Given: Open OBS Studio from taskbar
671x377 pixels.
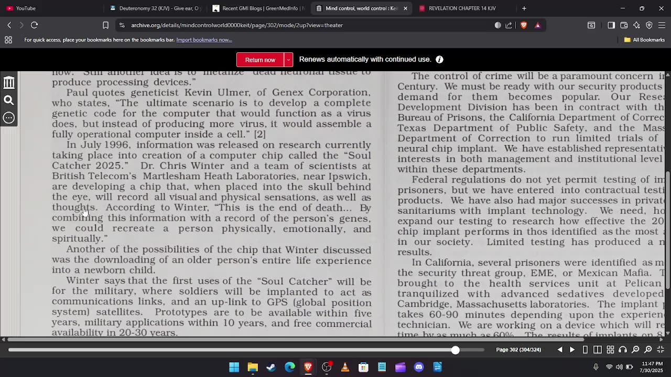Looking at the screenshot, I should click(x=327, y=368).
